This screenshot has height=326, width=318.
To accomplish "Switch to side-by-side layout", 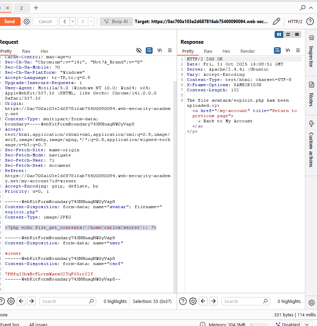I will click(x=279, y=34).
